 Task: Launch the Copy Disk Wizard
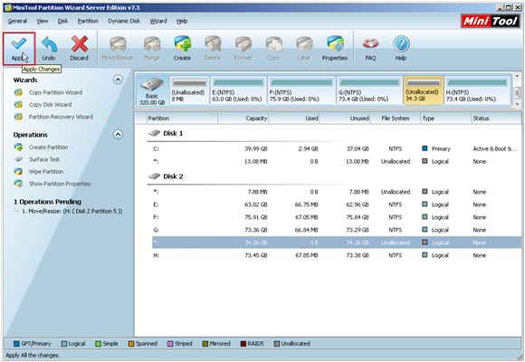50,104
